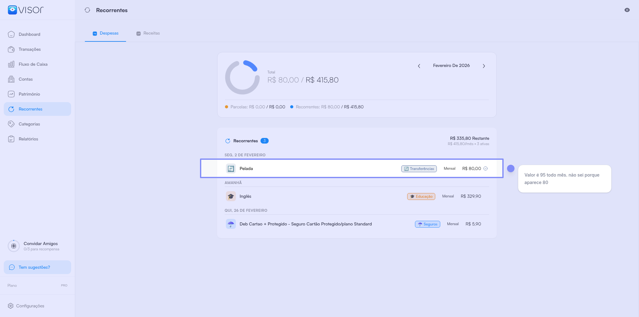Open Configurações gear settings
This screenshot has height=317, width=639.
tap(26, 306)
